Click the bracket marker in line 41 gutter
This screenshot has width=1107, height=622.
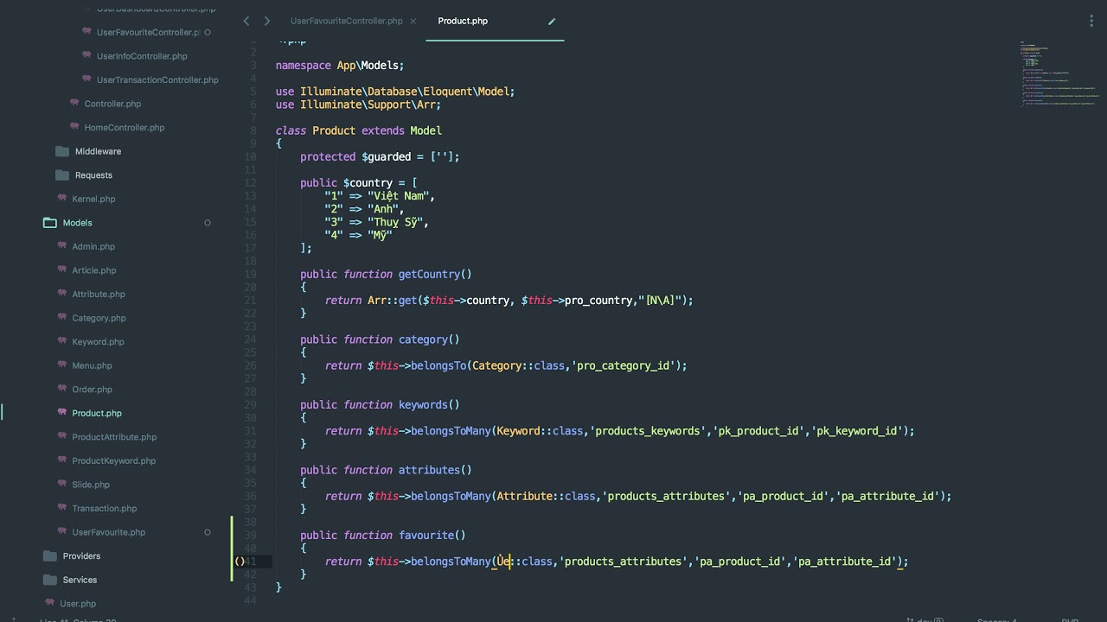pyautogui.click(x=240, y=562)
